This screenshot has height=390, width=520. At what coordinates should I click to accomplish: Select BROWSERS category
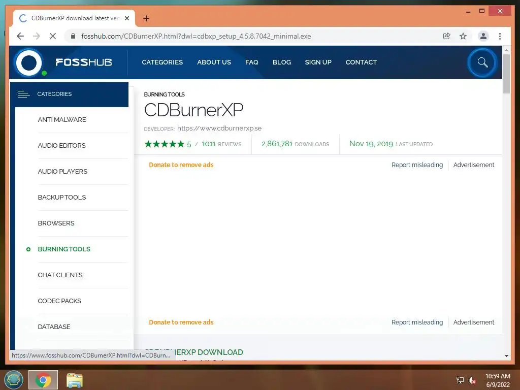[x=56, y=223]
